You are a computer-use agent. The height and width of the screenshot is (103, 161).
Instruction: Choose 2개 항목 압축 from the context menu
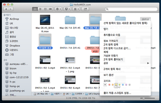point(125,45)
